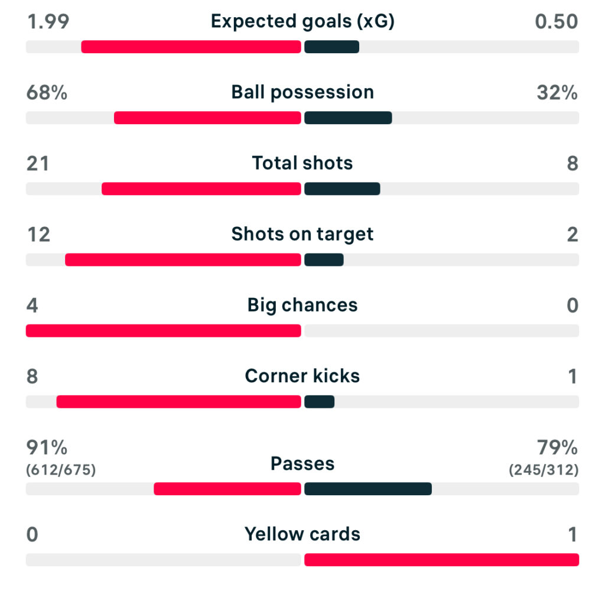Click the Expected goals (xG) label

click(x=302, y=22)
